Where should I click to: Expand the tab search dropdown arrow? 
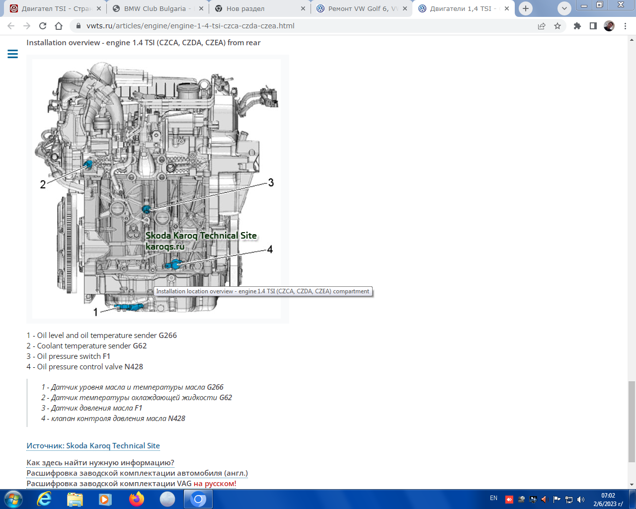click(564, 8)
